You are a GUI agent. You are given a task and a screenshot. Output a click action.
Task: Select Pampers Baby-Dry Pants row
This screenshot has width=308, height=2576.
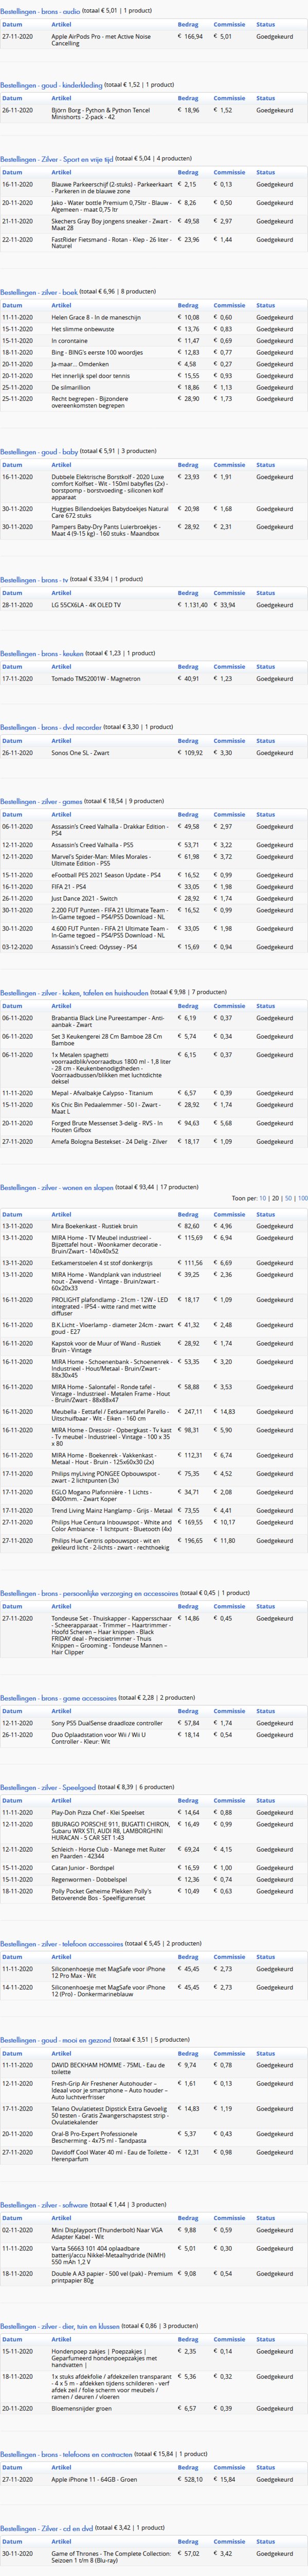pos(154,531)
